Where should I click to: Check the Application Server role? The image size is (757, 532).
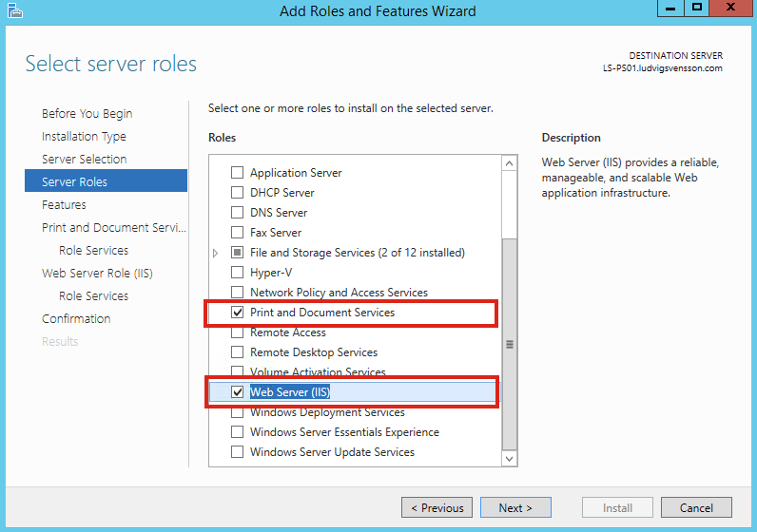point(237,172)
